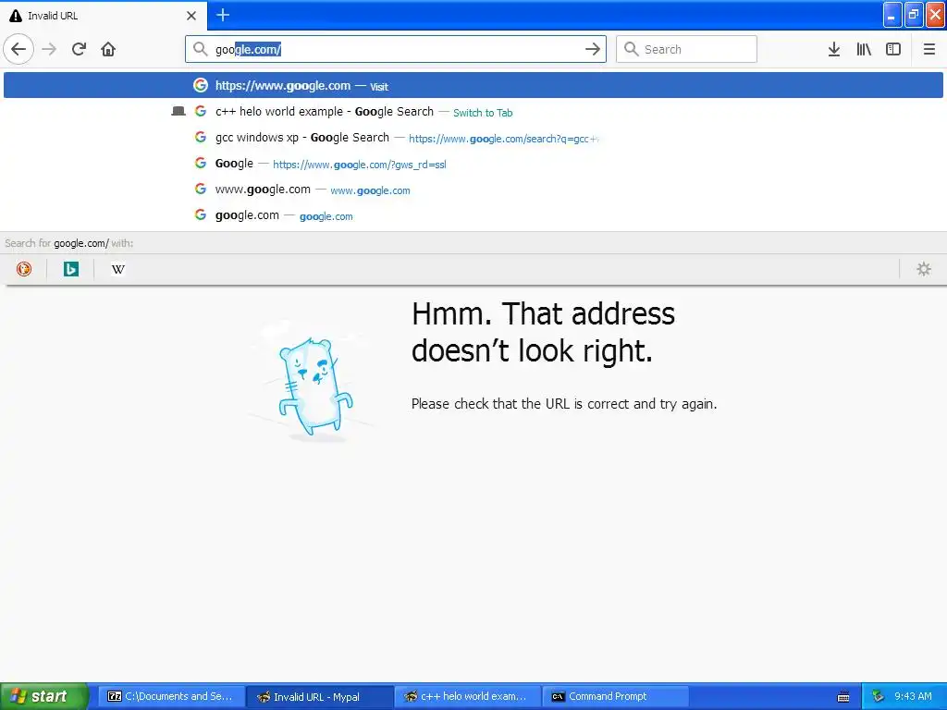947x710 pixels.
Task: Click the Windows start button
Action: (x=43, y=696)
